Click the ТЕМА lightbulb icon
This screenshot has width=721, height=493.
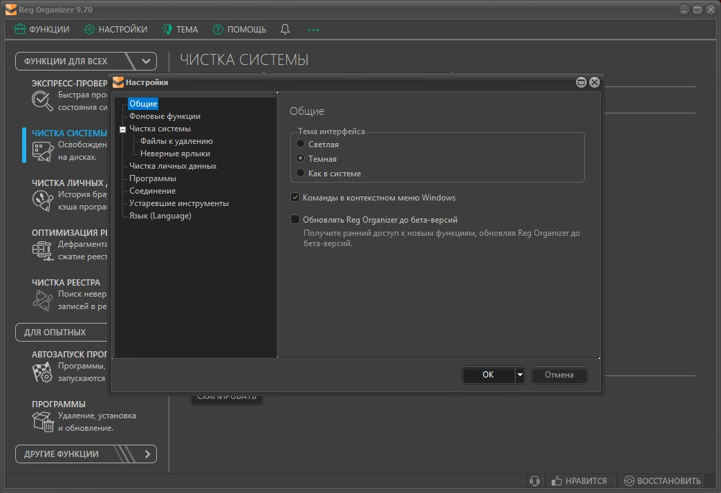point(167,30)
